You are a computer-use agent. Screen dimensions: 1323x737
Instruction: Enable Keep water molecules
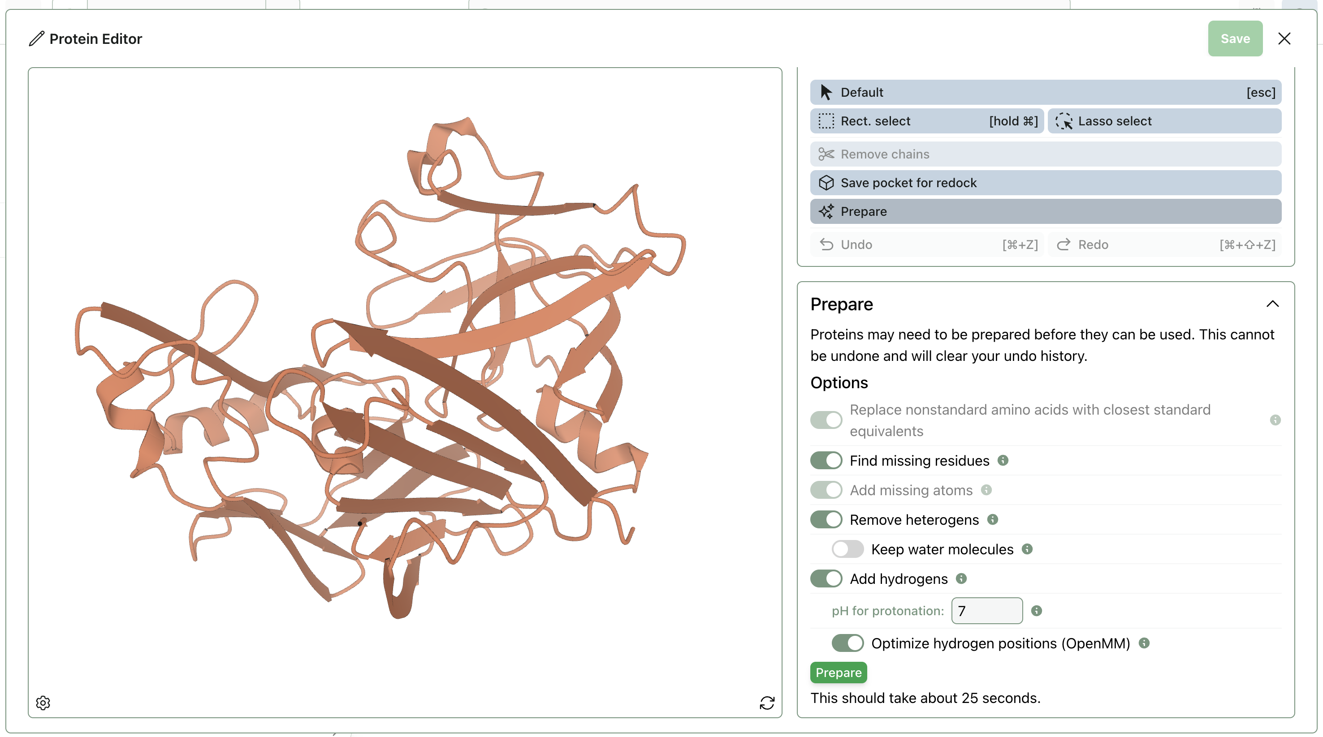(x=847, y=548)
